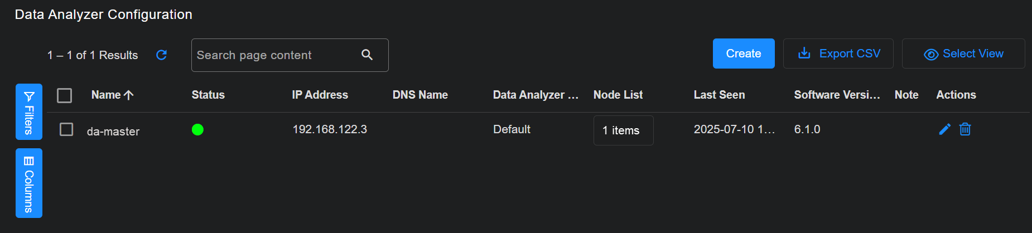Click the refresh results icon

tap(161, 55)
